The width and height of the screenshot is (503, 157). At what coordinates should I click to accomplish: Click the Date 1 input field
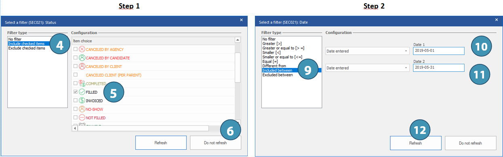click(x=439, y=51)
